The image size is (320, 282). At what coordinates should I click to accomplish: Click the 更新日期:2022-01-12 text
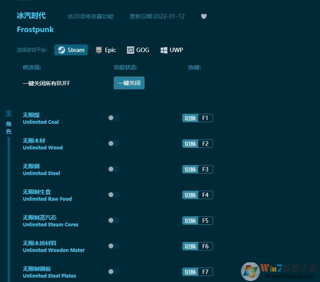[157, 16]
